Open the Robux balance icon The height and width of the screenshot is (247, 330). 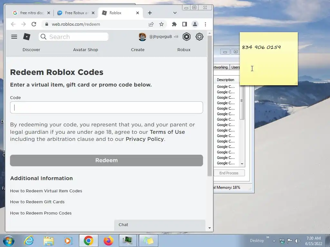point(187,37)
